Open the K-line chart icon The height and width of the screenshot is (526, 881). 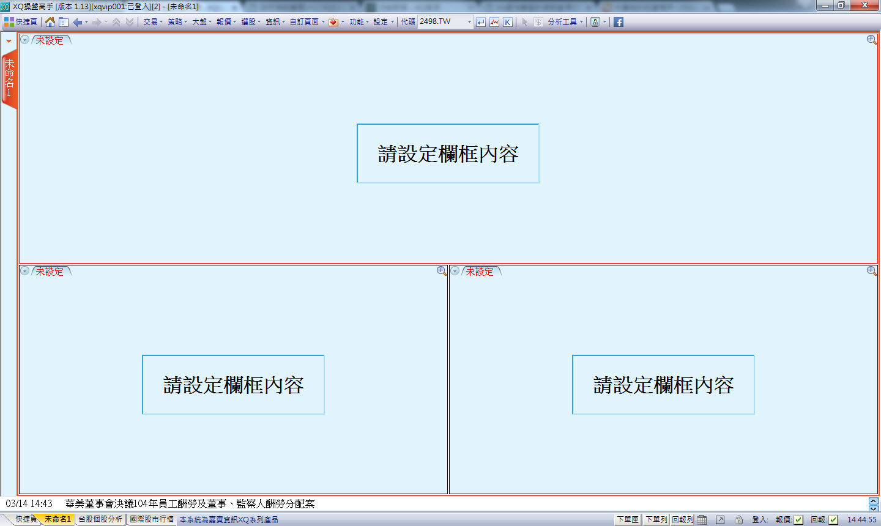[508, 22]
